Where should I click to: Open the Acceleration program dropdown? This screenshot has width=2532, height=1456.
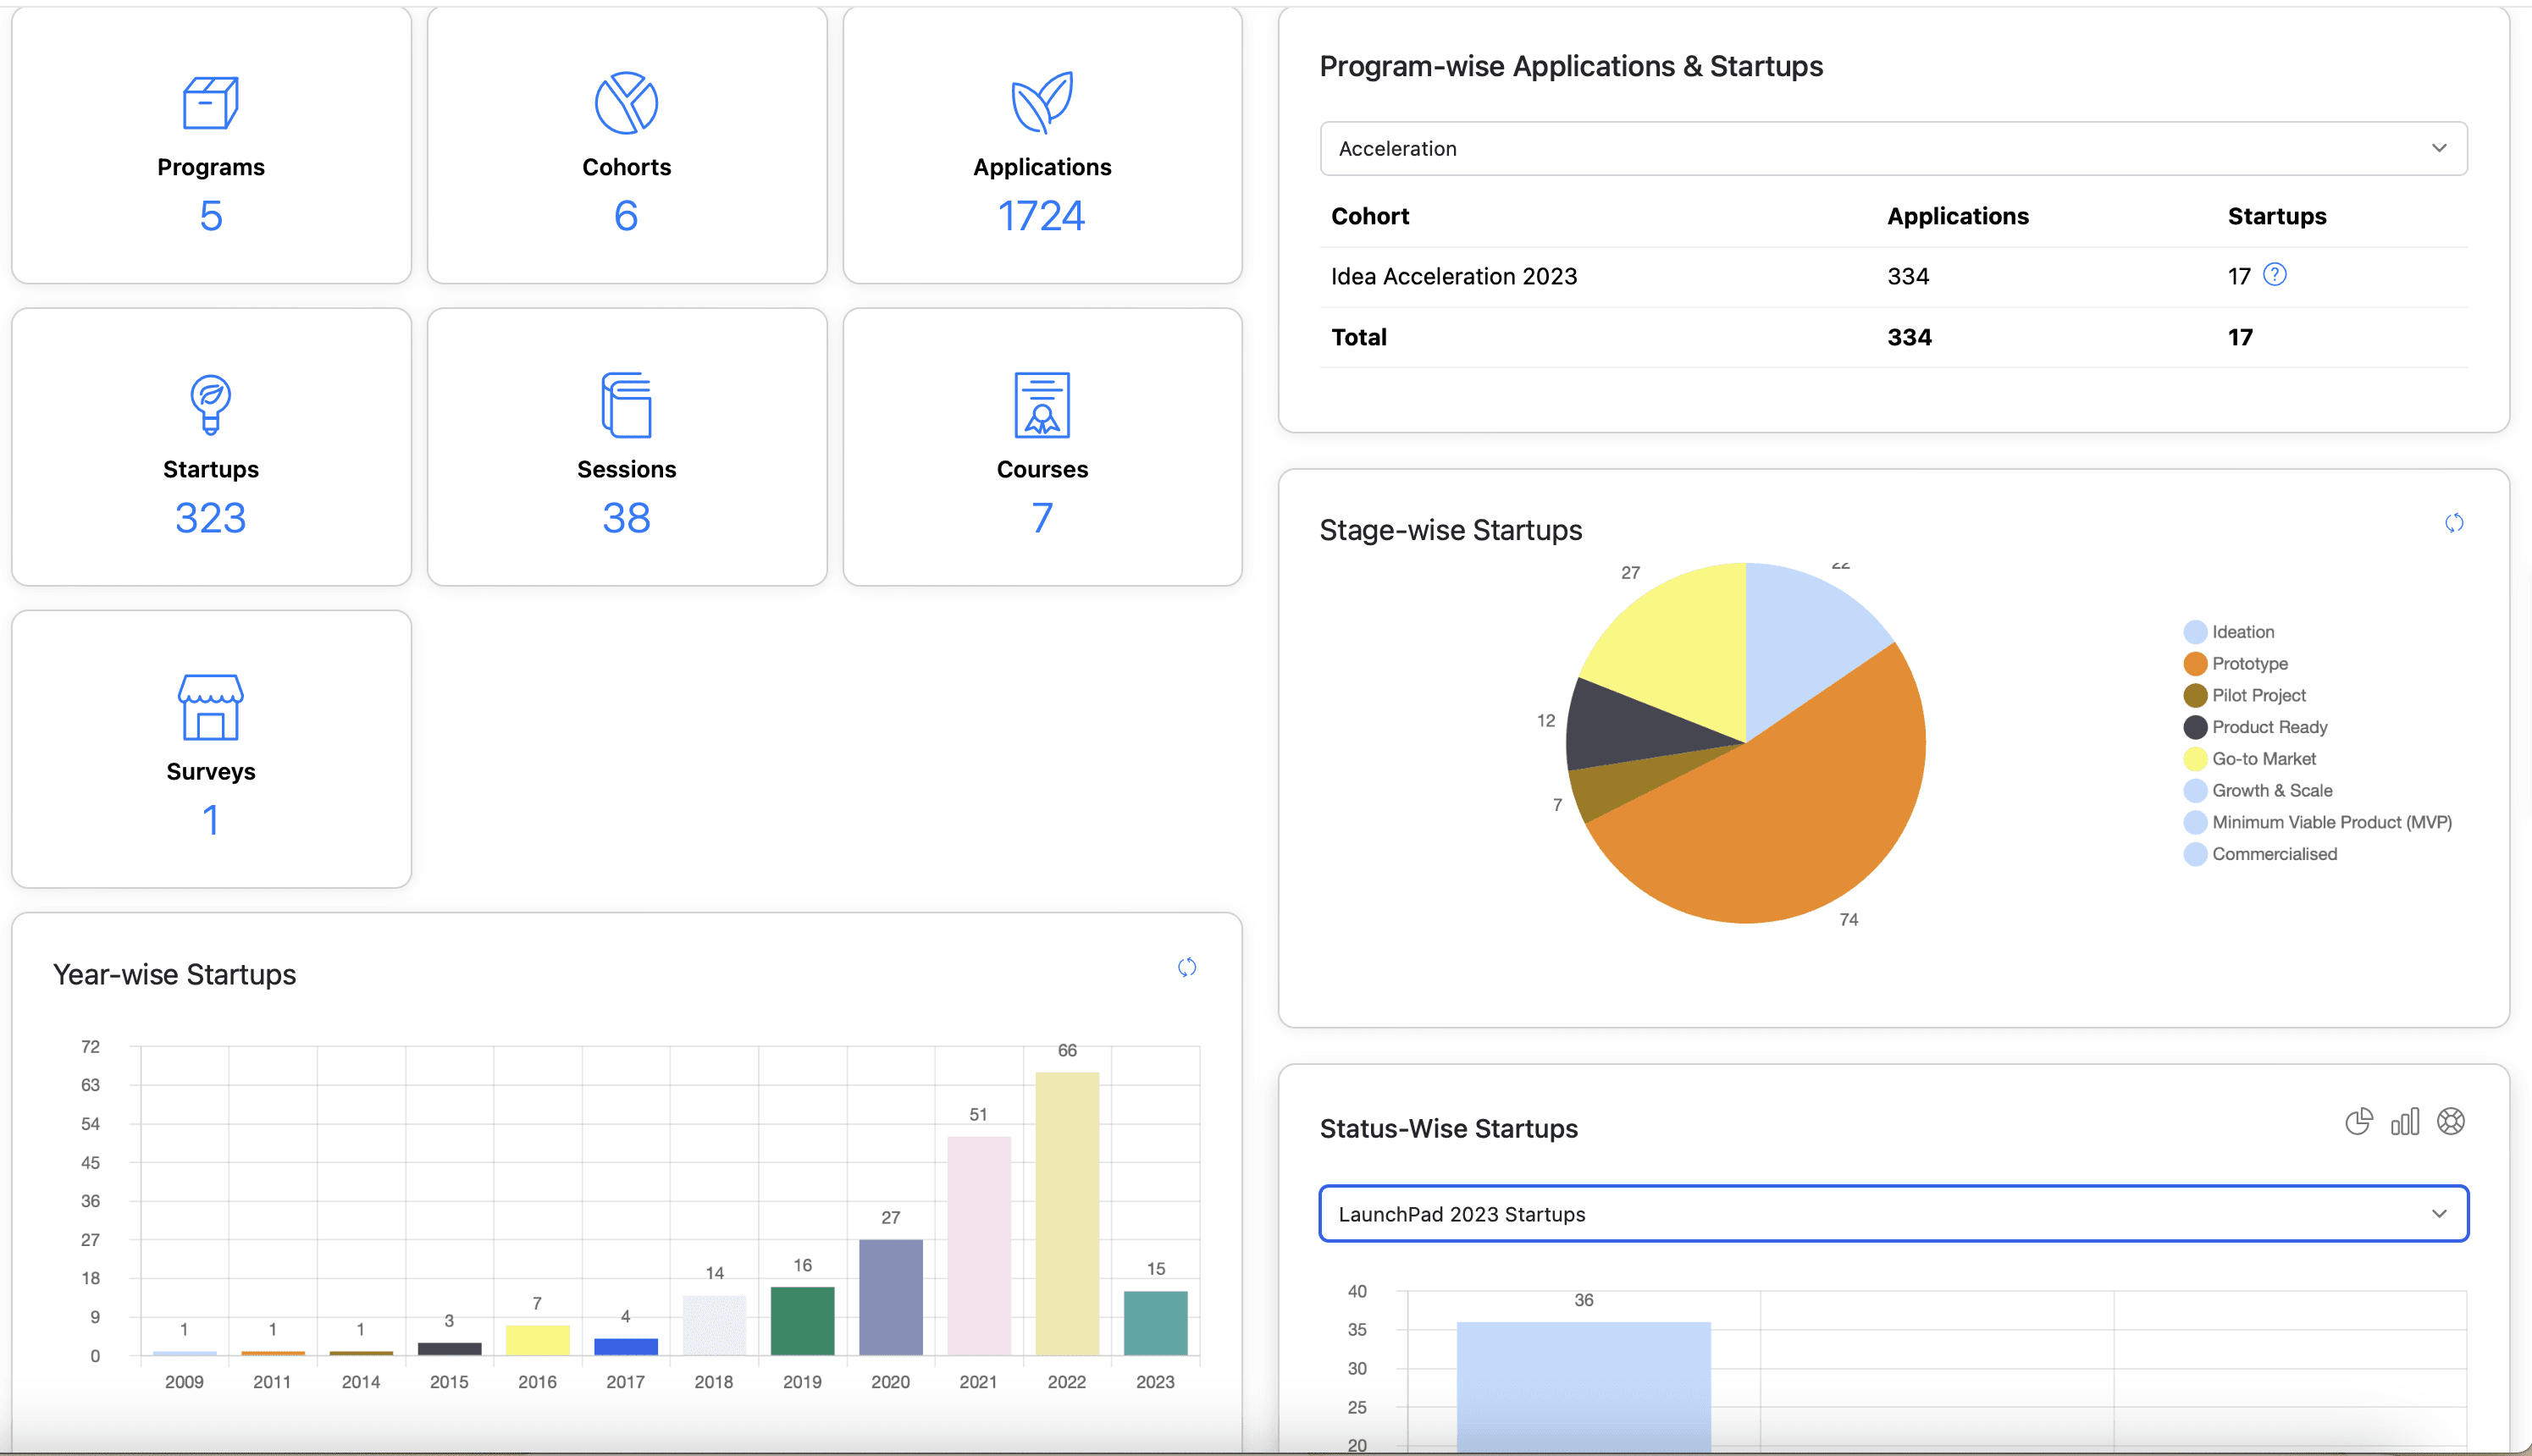tap(1893, 149)
